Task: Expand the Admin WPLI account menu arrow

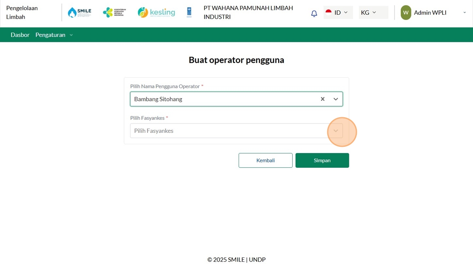Action: click(x=465, y=13)
